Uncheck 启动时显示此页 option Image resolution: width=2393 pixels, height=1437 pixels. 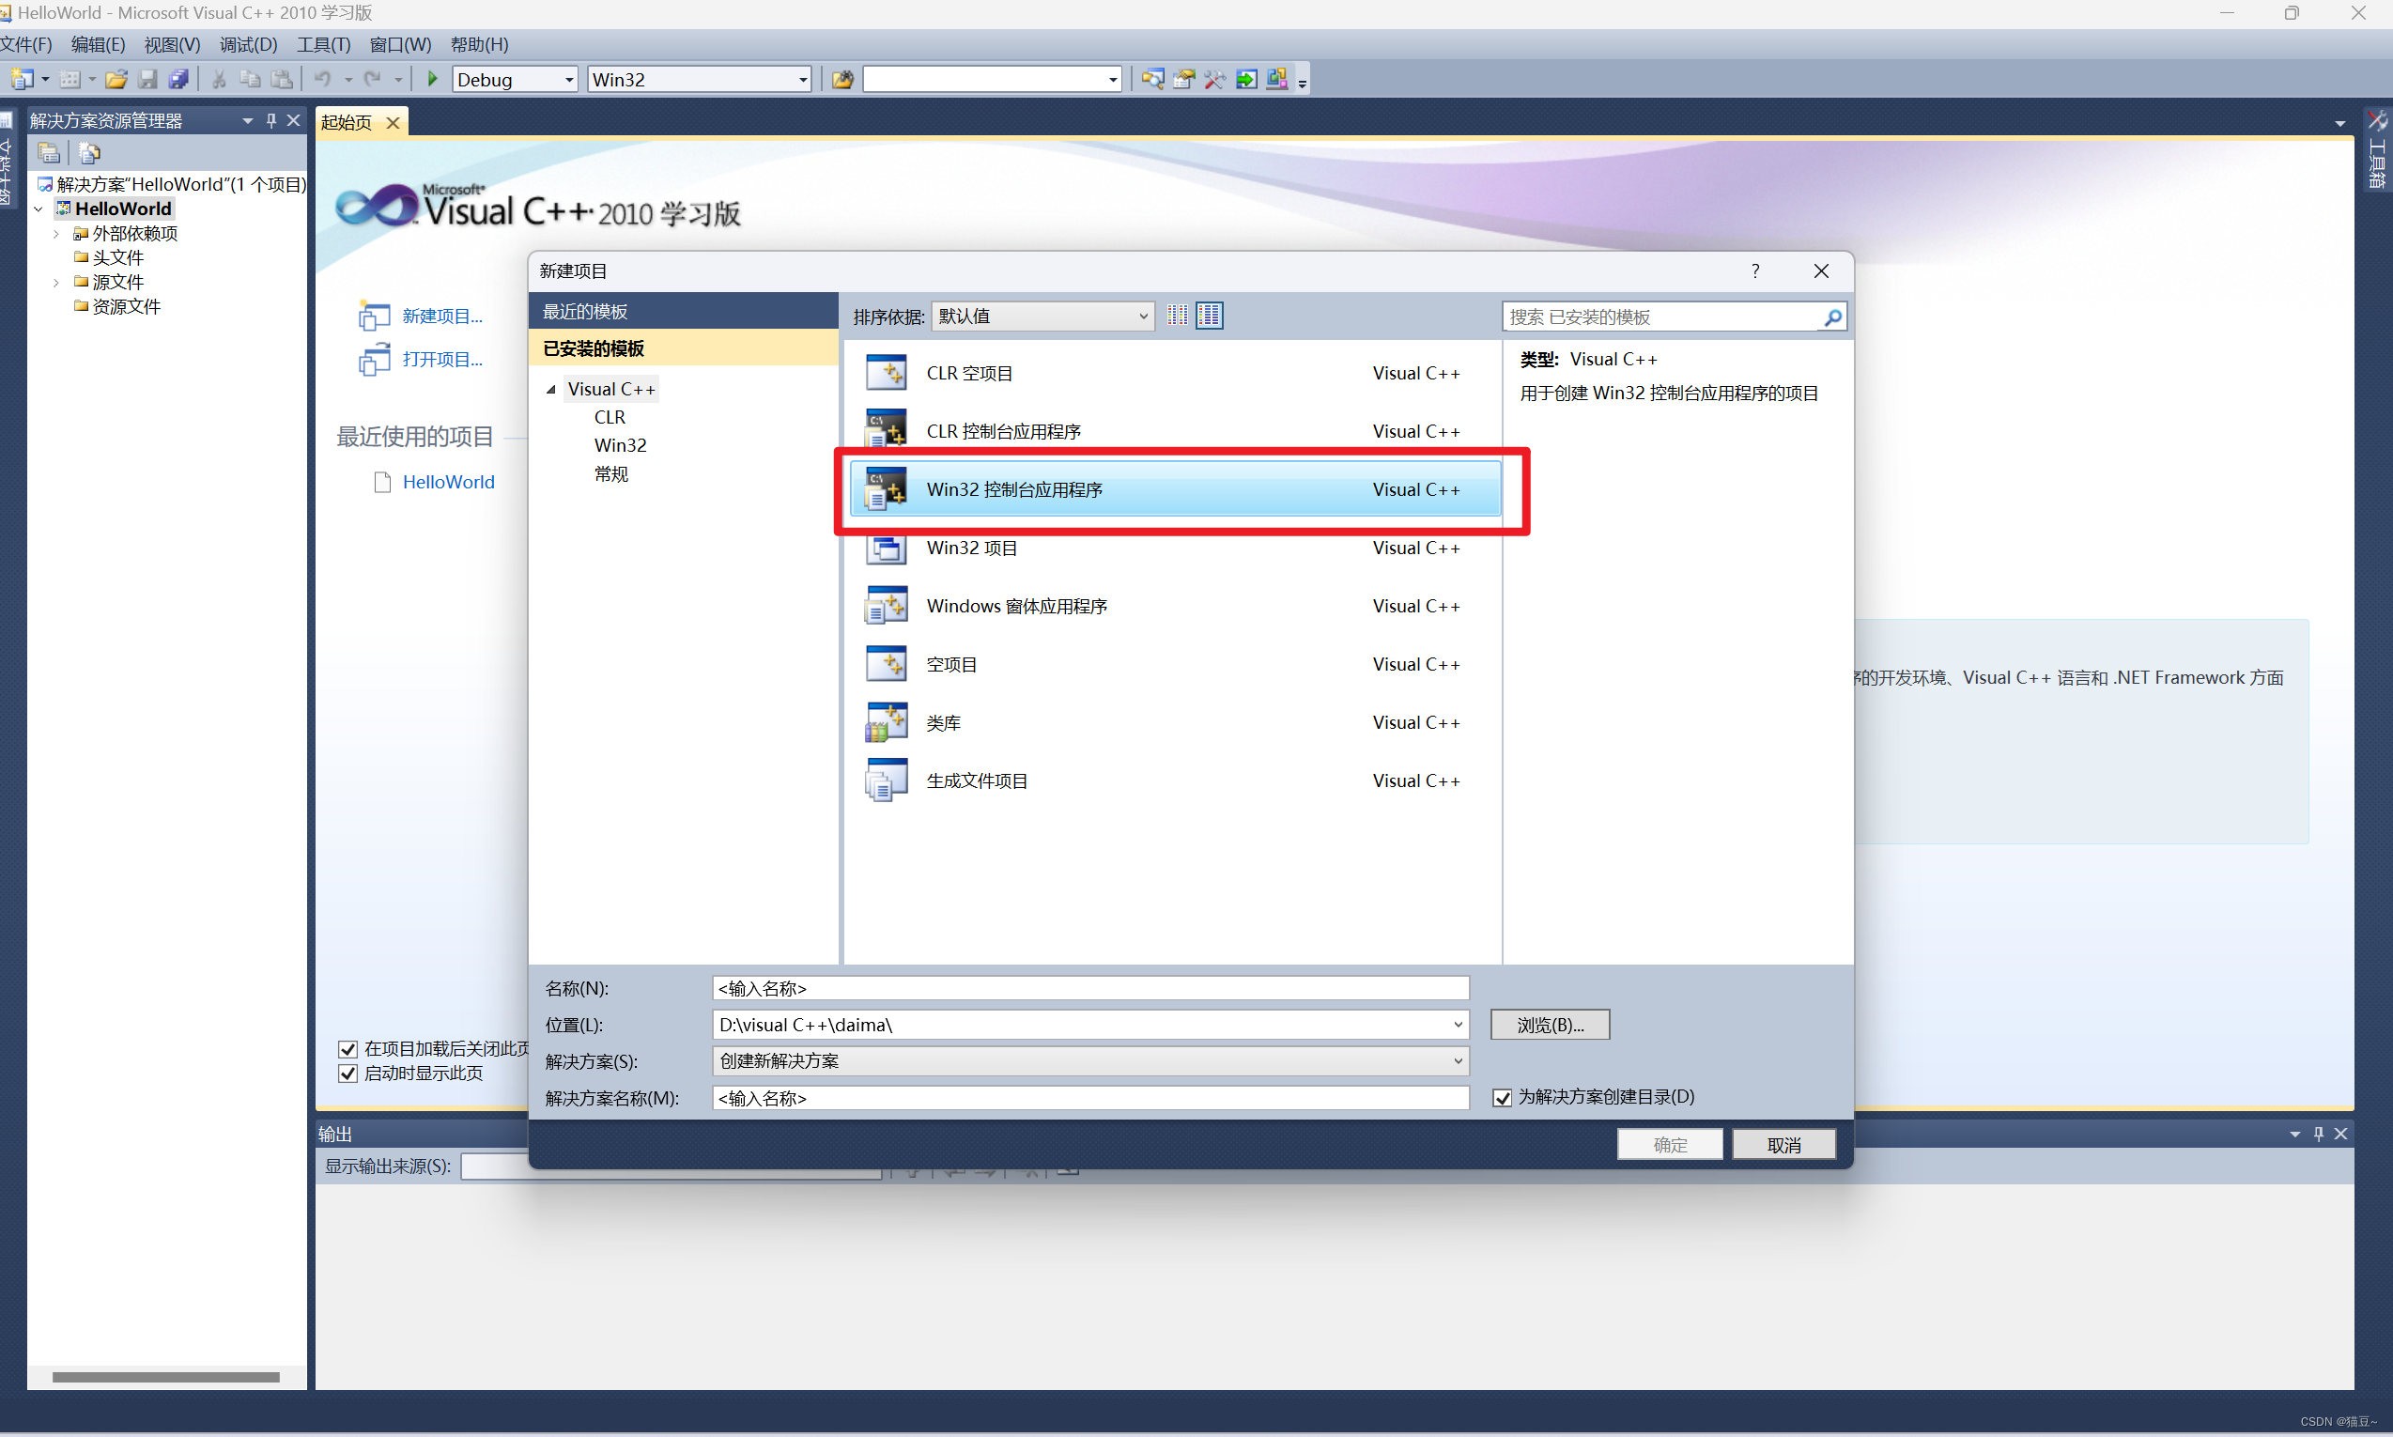coord(347,1073)
